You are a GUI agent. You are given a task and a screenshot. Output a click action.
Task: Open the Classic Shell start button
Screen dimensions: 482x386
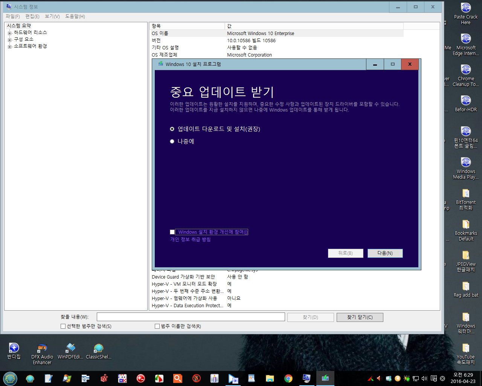click(x=10, y=378)
